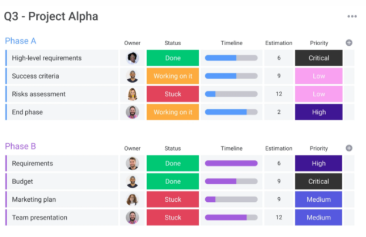
Task: Select owner avatar on the Budget row
Action: click(x=133, y=182)
